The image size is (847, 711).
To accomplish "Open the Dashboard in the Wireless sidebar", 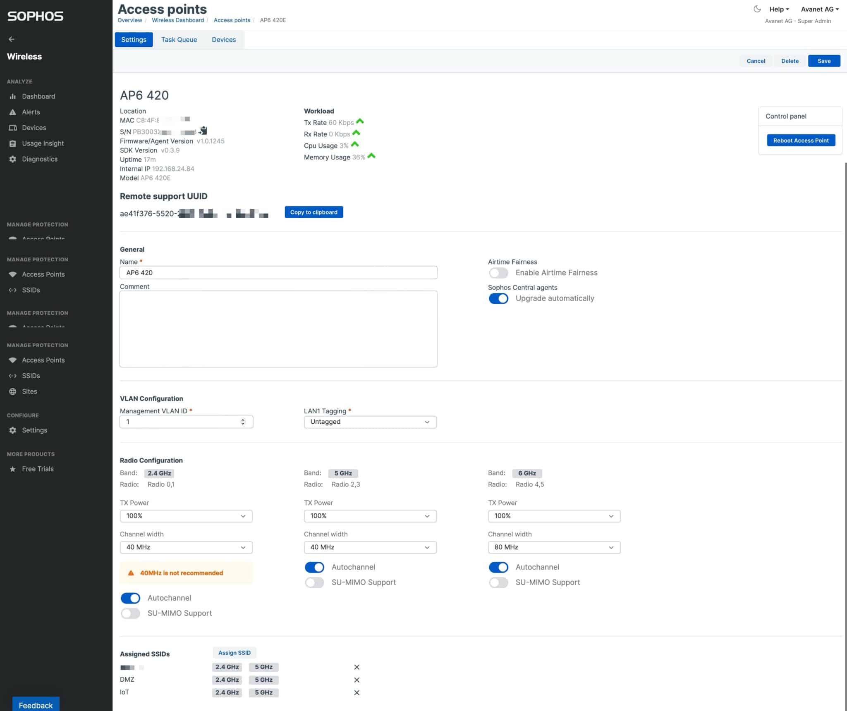I will [x=38, y=96].
